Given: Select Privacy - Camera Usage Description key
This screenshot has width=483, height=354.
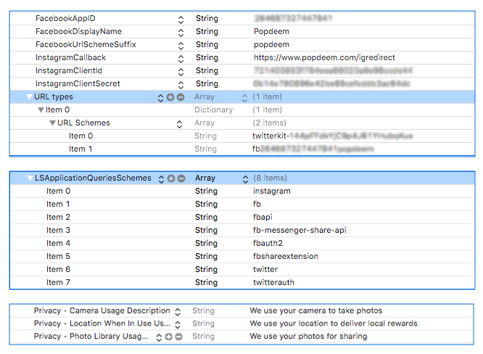Looking at the screenshot, I should (x=102, y=310).
